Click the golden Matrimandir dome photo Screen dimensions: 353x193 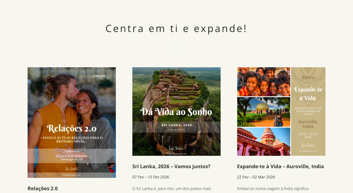click(x=264, y=112)
